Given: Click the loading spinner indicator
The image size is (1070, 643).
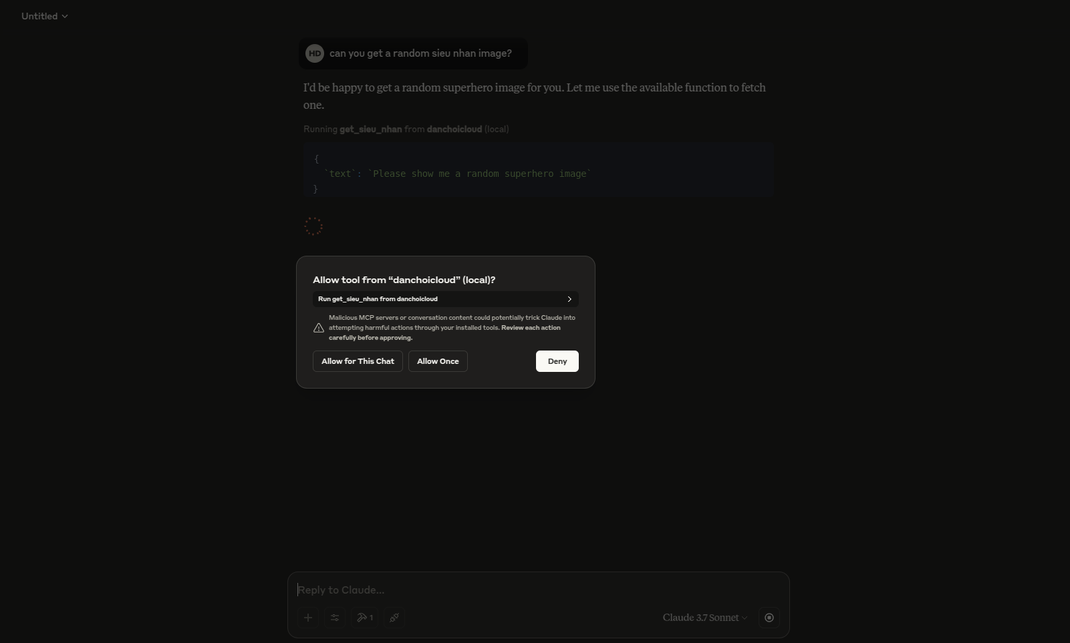Looking at the screenshot, I should click(313, 226).
